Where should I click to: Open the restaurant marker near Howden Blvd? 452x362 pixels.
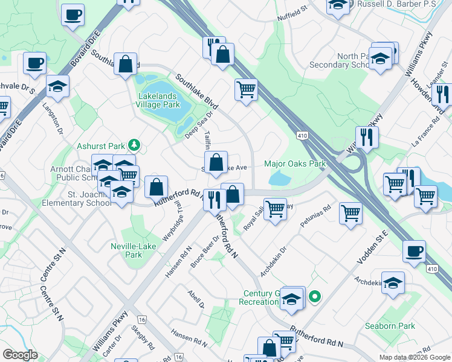pyautogui.click(x=443, y=95)
